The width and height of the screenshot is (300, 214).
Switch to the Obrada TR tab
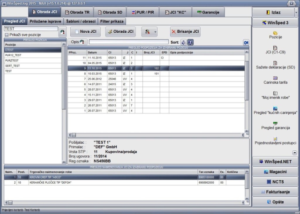(x=76, y=11)
